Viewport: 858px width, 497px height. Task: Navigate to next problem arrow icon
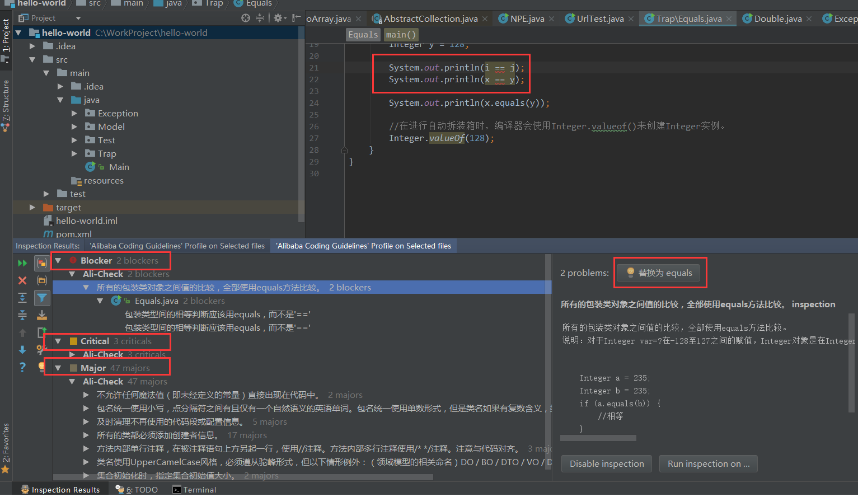[x=22, y=350]
